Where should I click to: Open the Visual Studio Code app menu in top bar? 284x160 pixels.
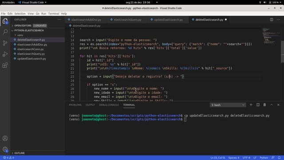[32, 2]
